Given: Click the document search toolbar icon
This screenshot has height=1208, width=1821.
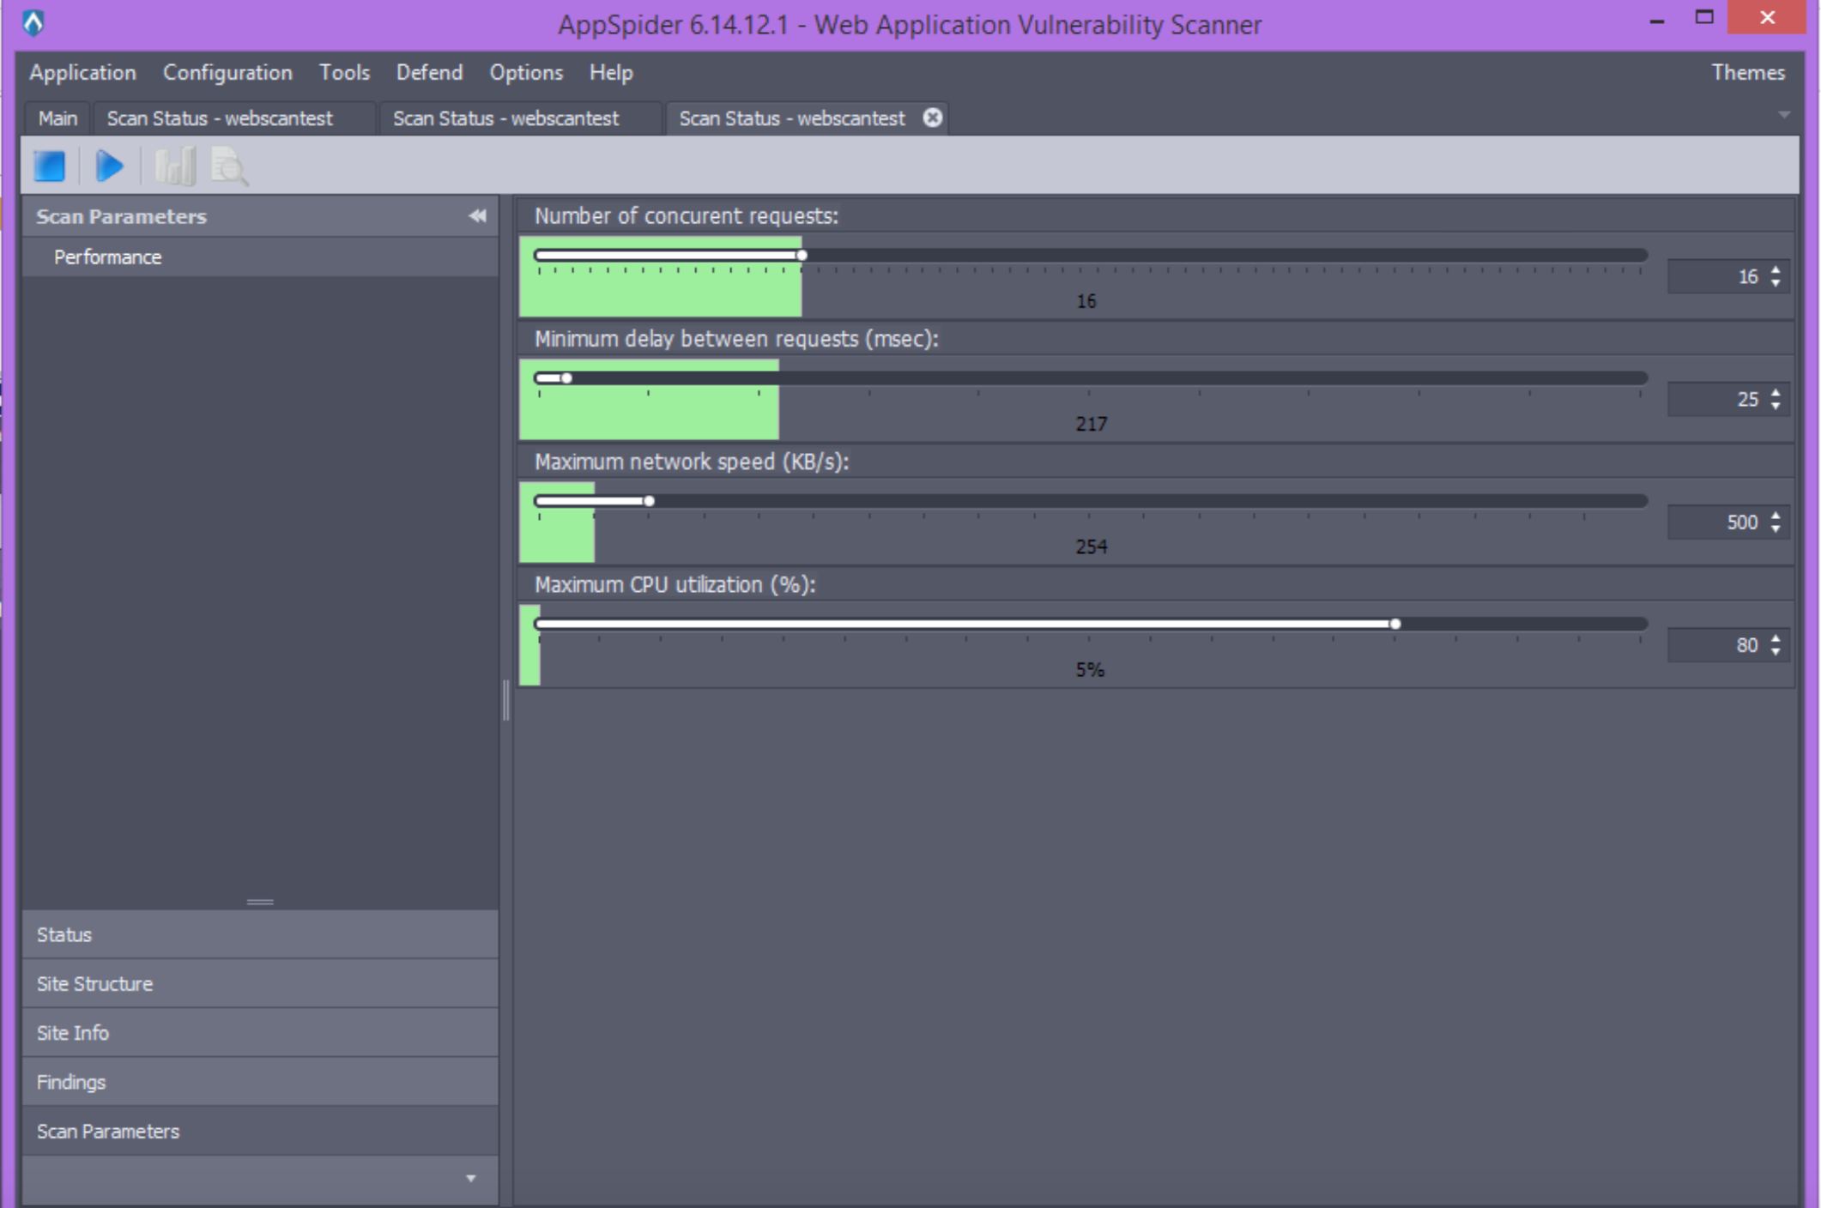Looking at the screenshot, I should point(229,166).
